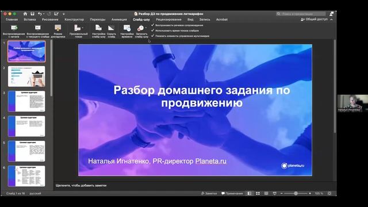Viewport: 368px width, 207px height.
Task: Open the 'Анимация' ribbon tab
Action: (119, 20)
